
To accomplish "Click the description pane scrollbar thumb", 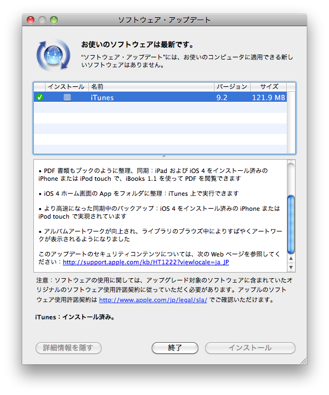I will 291,224.
